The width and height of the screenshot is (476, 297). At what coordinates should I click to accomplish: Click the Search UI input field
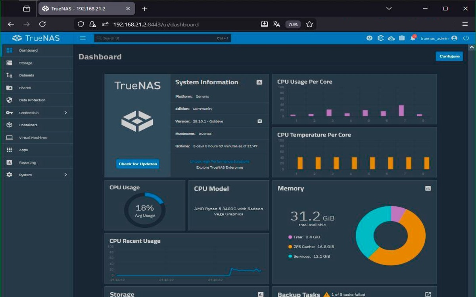pyautogui.click(x=163, y=38)
